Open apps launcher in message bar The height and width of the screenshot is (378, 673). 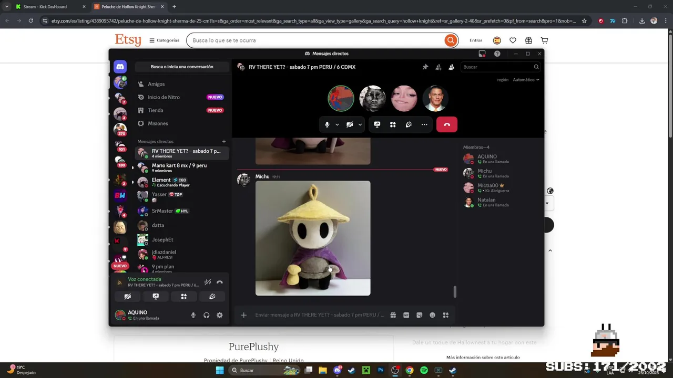click(445, 315)
